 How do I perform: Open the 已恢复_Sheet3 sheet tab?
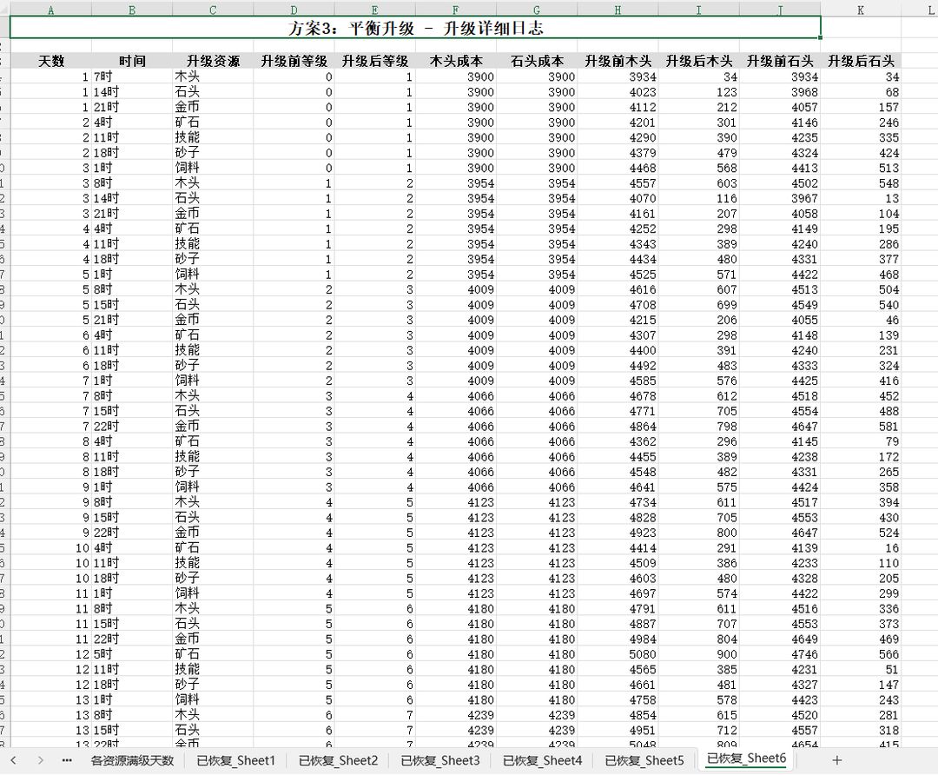coord(439,760)
